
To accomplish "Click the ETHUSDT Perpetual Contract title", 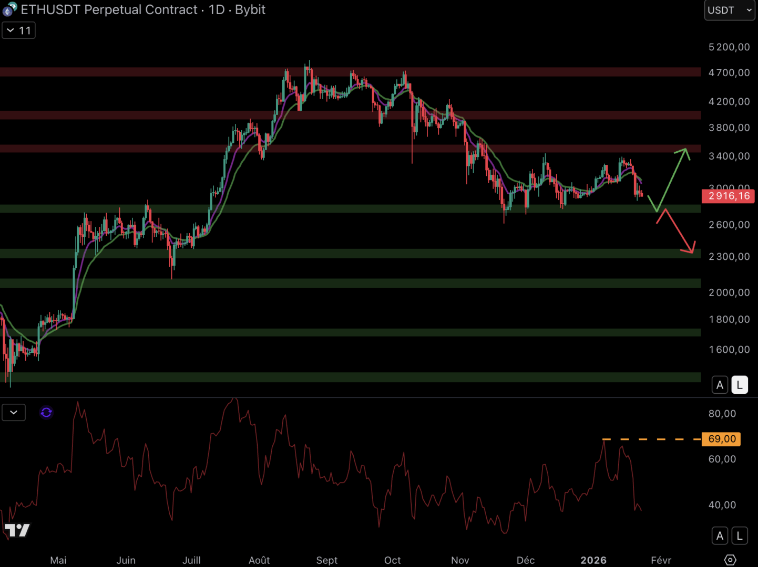I will [109, 9].
